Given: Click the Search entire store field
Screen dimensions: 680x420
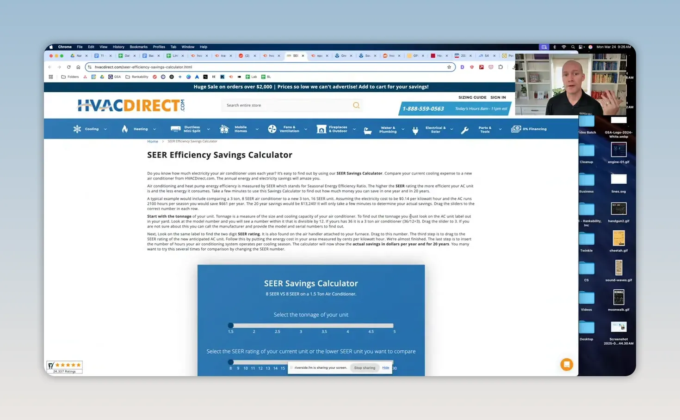Looking at the screenshot, I should 292,105.
